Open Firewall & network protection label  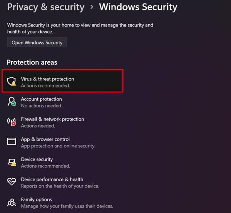(x=52, y=119)
